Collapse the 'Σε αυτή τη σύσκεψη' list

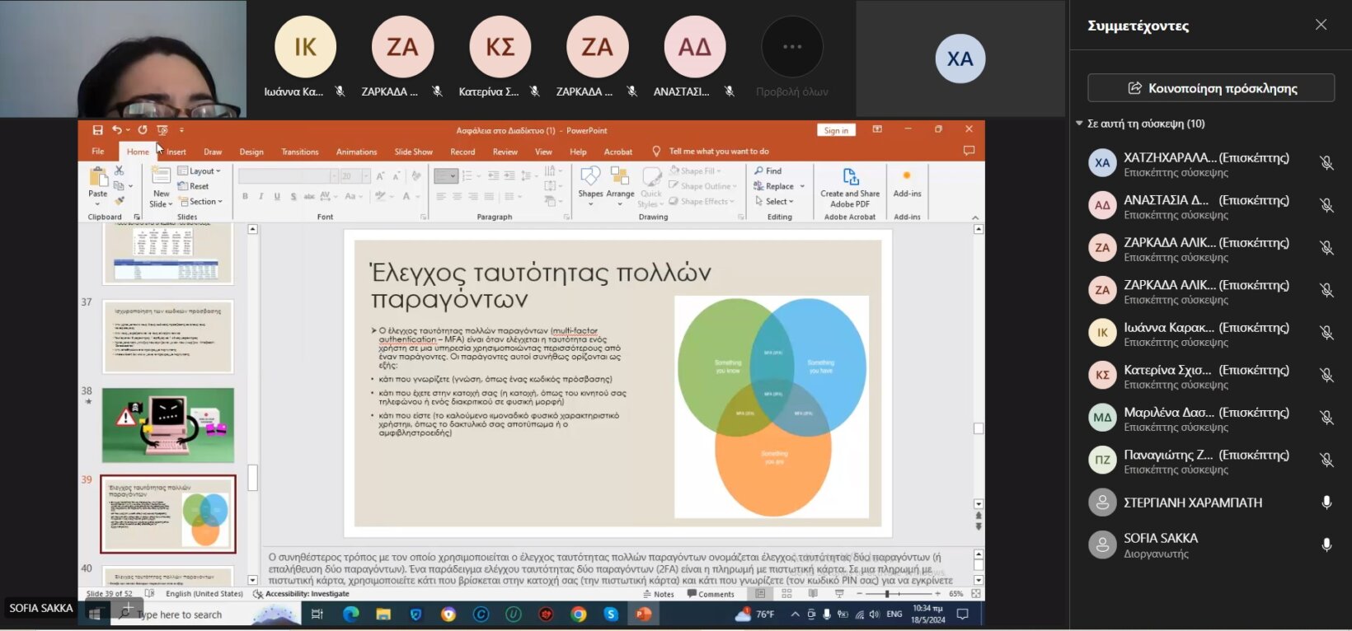click(x=1079, y=124)
